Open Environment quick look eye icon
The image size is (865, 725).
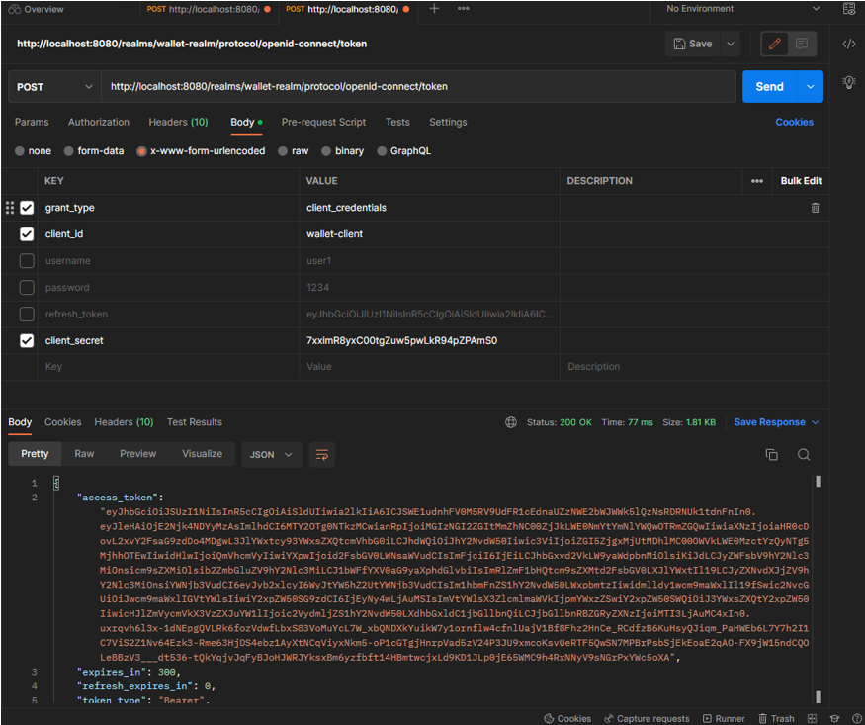tap(849, 9)
